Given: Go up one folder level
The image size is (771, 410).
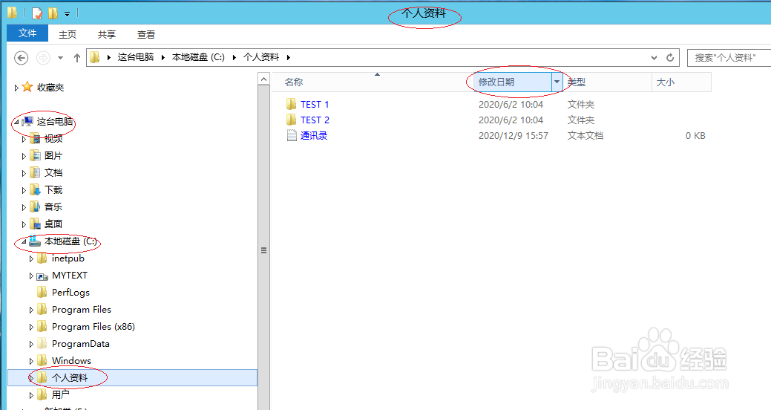Looking at the screenshot, I should point(76,58).
